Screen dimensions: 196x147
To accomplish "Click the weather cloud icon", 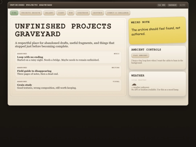I will [134, 84].
